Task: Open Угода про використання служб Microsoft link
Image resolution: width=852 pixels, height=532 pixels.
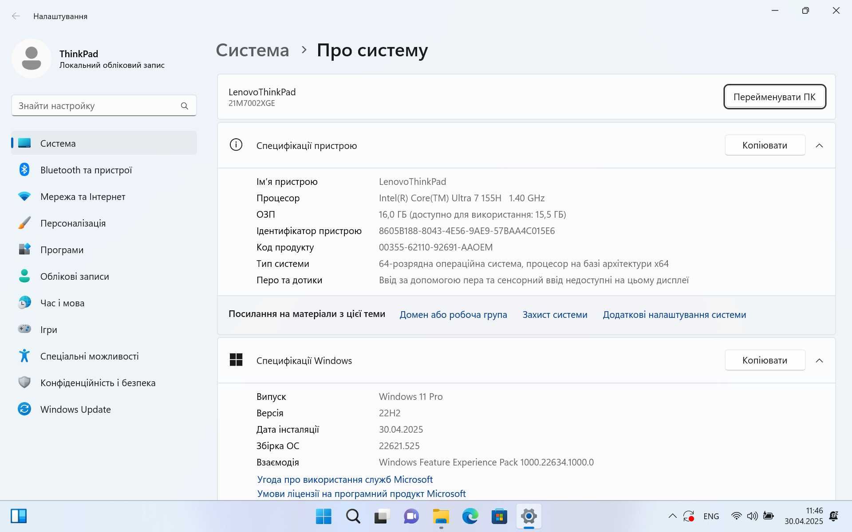Action: click(x=345, y=479)
